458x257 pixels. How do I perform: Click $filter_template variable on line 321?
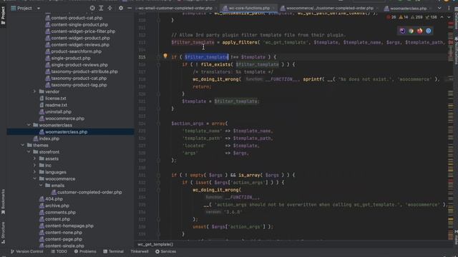pos(235,101)
